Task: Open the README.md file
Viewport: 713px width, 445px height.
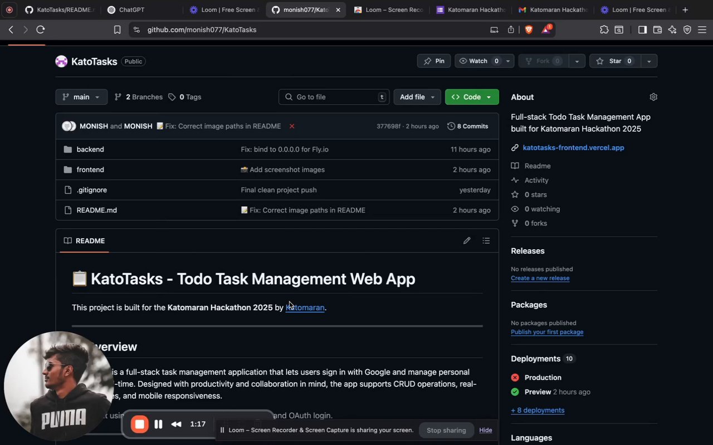Action: tap(97, 210)
